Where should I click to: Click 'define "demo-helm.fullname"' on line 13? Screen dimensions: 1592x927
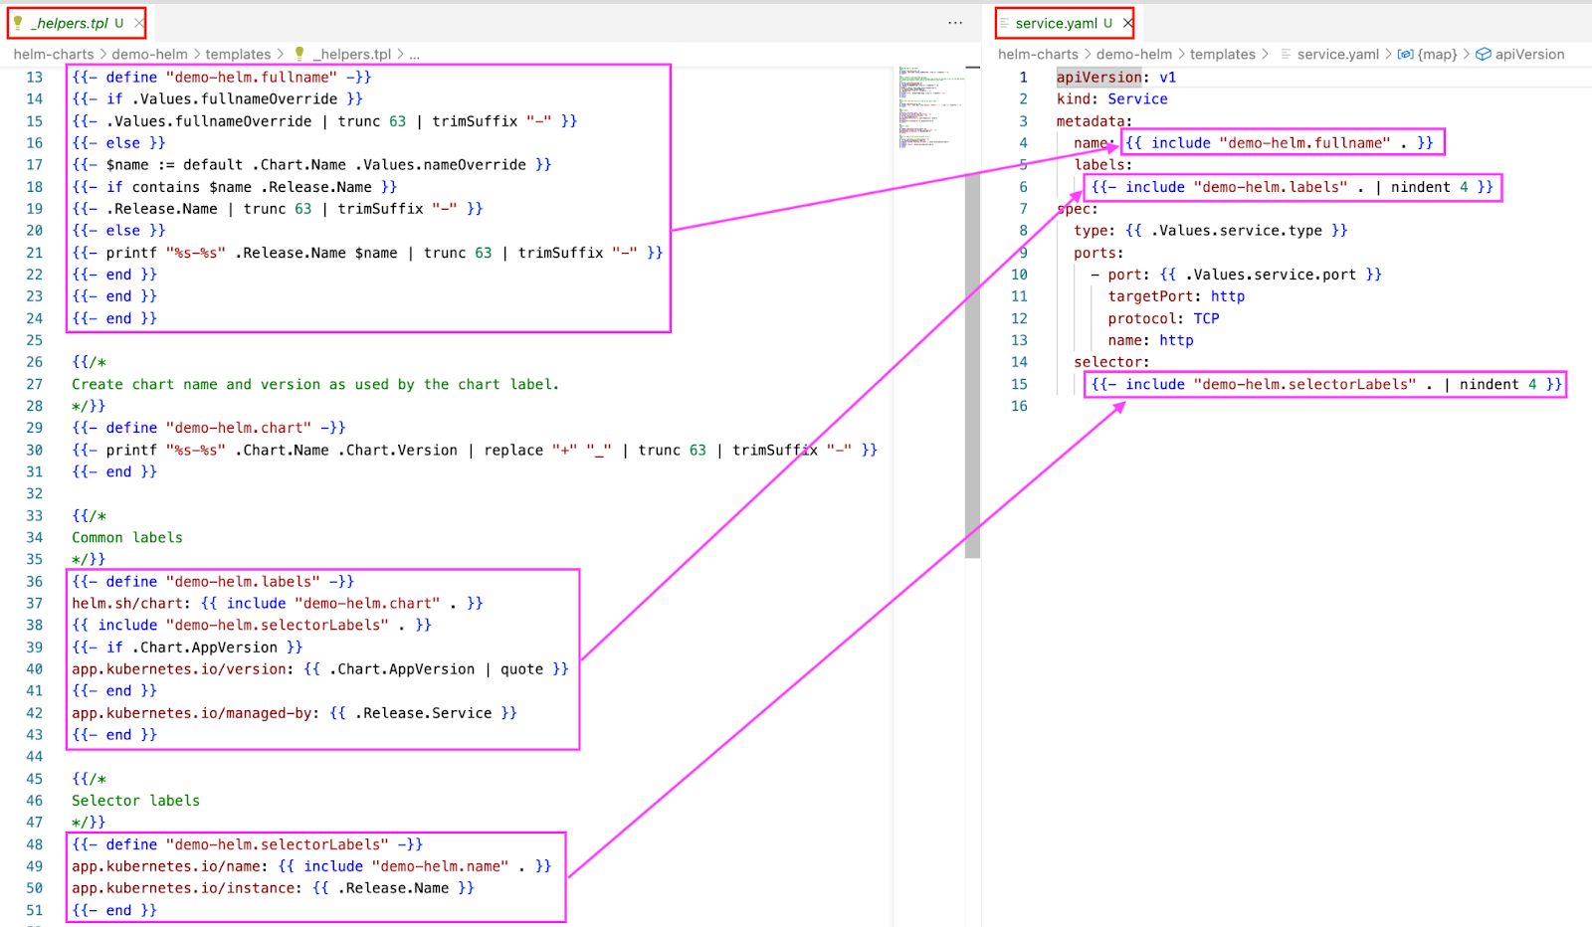222,78
